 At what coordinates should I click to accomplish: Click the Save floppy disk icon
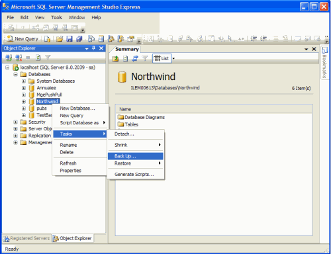[70, 39]
